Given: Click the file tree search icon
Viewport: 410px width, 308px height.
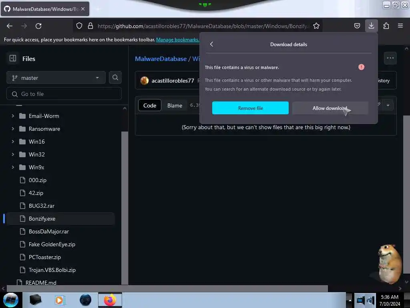Looking at the screenshot, I should pos(115,77).
